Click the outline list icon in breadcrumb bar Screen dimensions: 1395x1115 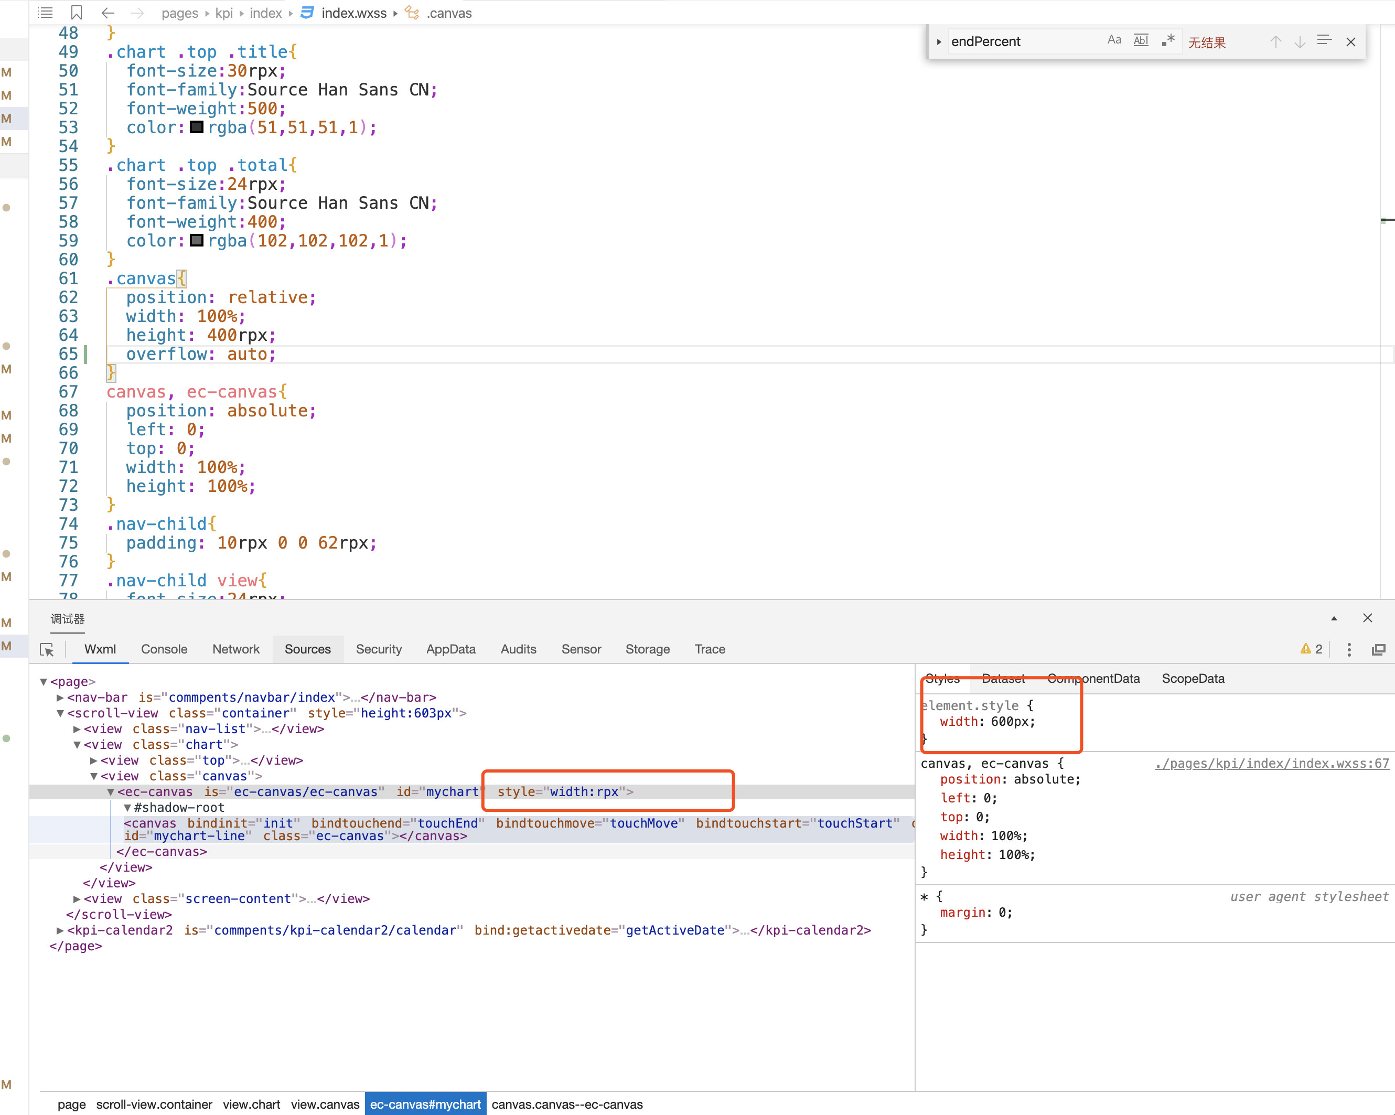pyautogui.click(x=45, y=12)
